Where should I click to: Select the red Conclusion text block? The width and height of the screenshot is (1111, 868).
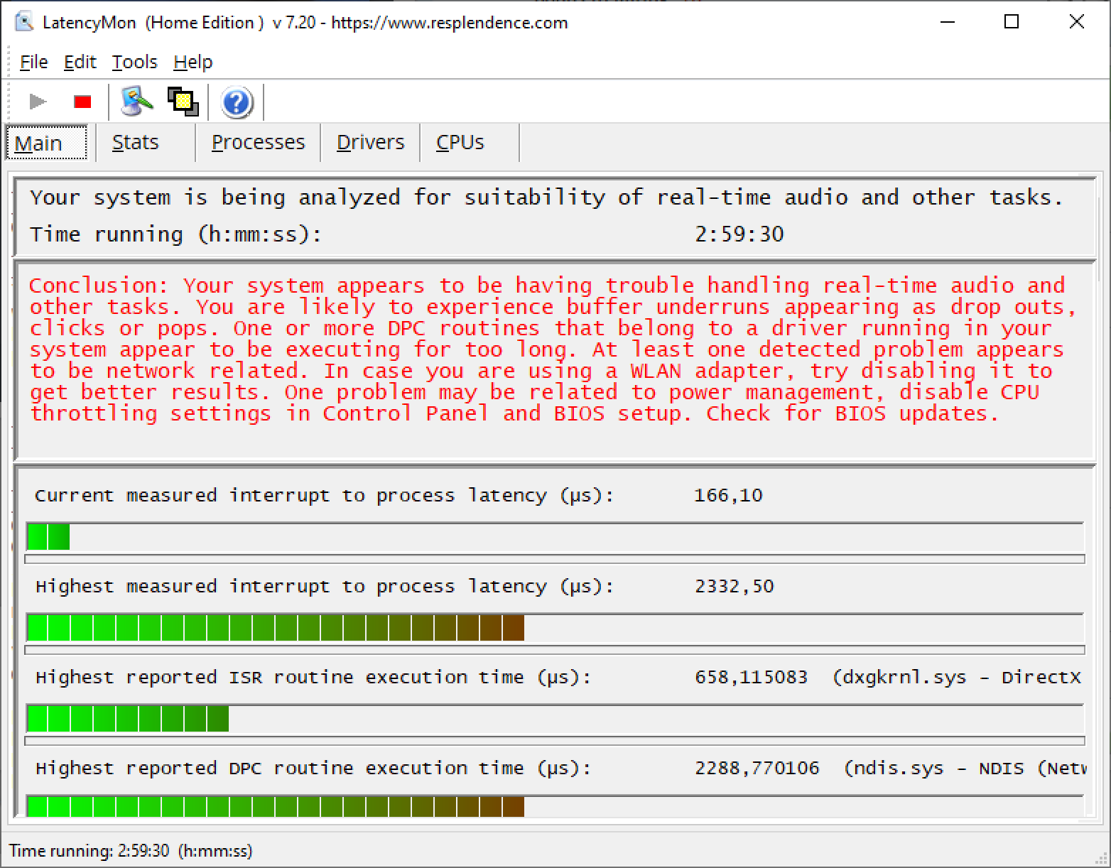pyautogui.click(x=553, y=349)
